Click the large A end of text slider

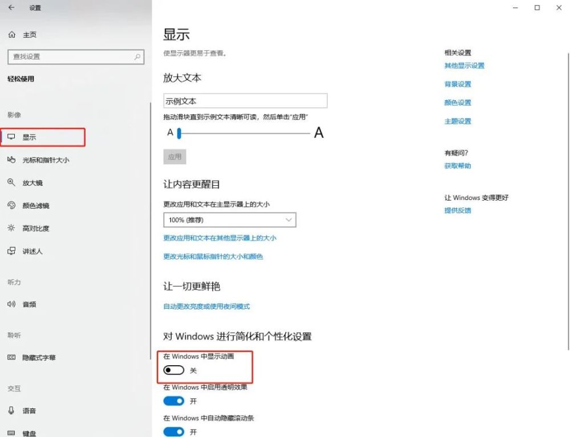coord(319,133)
